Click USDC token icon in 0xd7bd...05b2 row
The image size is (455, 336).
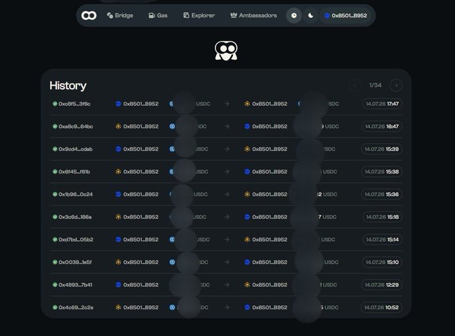[172, 240]
